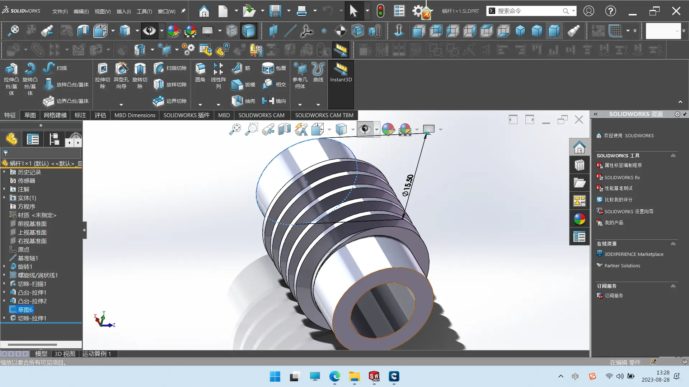
Task: Open the Appearances tab in the task pane
Action: pyautogui.click(x=580, y=219)
